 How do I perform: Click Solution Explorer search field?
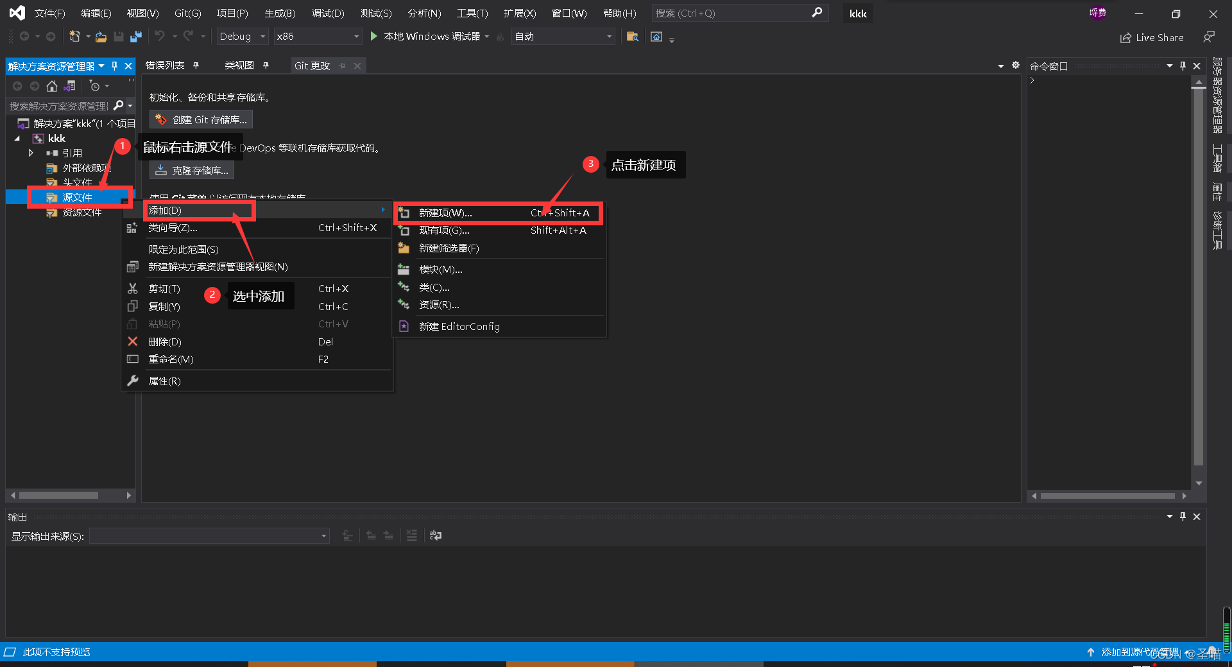point(58,106)
